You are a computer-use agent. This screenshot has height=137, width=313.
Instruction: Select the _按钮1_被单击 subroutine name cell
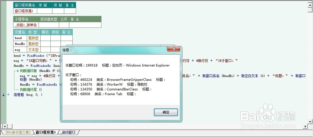tap(26, 25)
